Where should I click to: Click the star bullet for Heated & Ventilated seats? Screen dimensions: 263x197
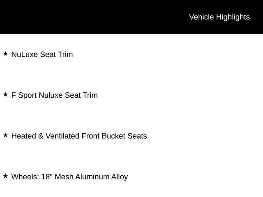[x=5, y=135]
